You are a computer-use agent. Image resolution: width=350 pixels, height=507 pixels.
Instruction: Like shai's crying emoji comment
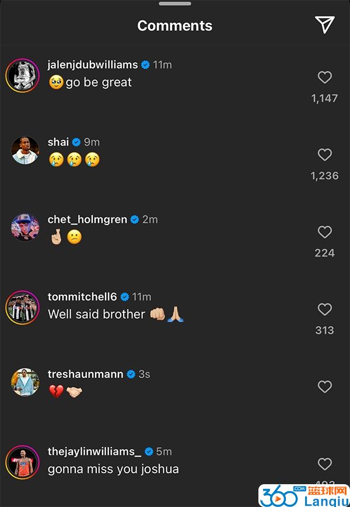pos(324,154)
